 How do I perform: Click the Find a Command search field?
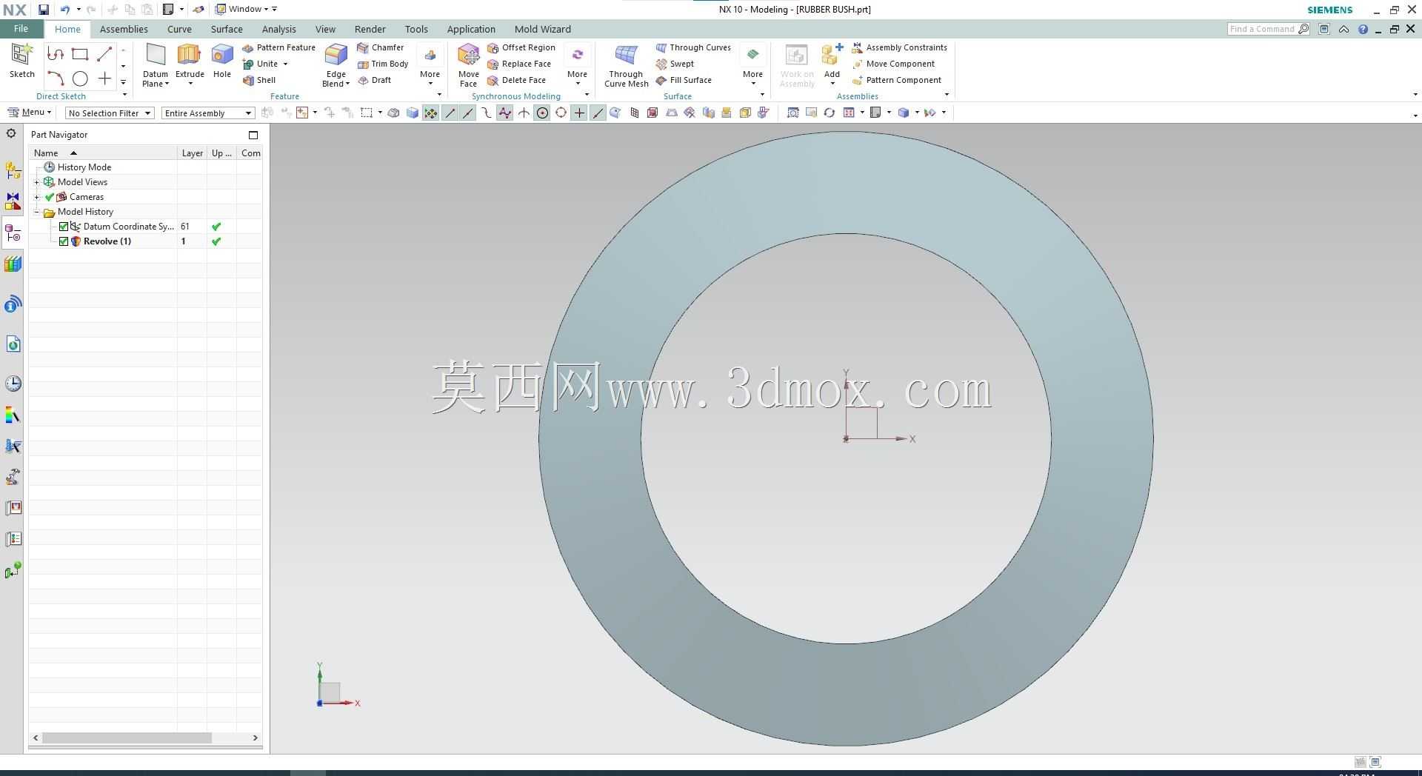[x=1269, y=29]
